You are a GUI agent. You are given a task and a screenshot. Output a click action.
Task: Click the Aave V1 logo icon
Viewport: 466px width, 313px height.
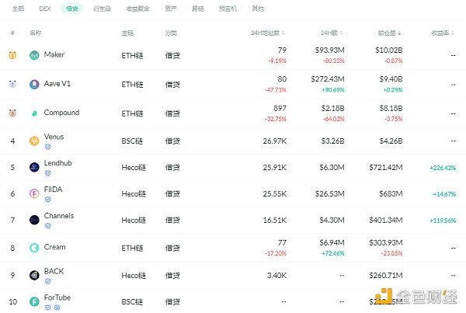[x=34, y=84]
